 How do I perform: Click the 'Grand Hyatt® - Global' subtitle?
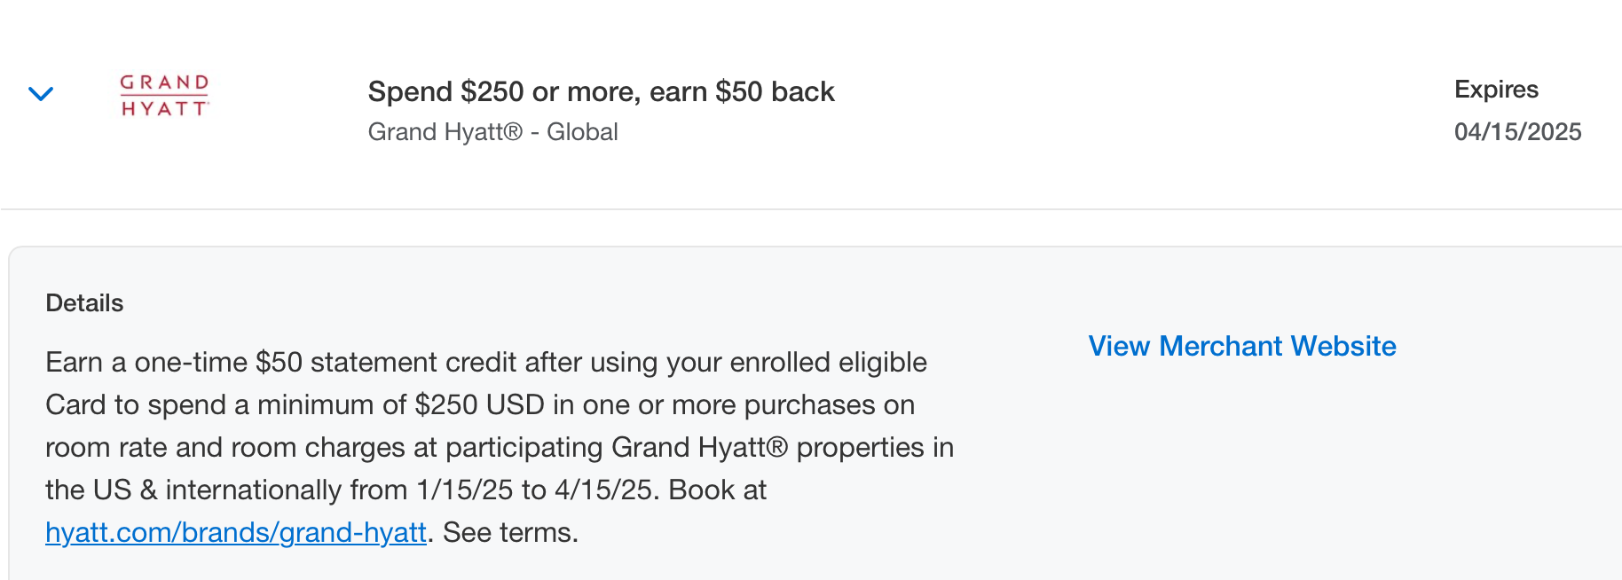coord(492,132)
